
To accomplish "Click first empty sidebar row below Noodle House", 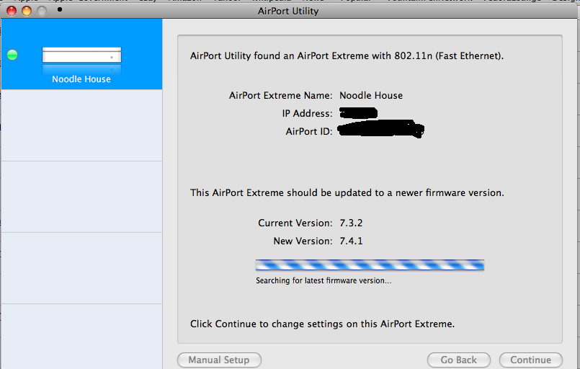I will coord(81,125).
